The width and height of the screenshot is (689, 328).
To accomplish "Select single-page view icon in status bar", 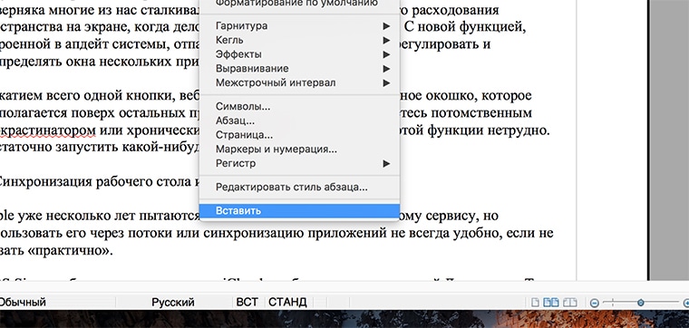I will (535, 303).
